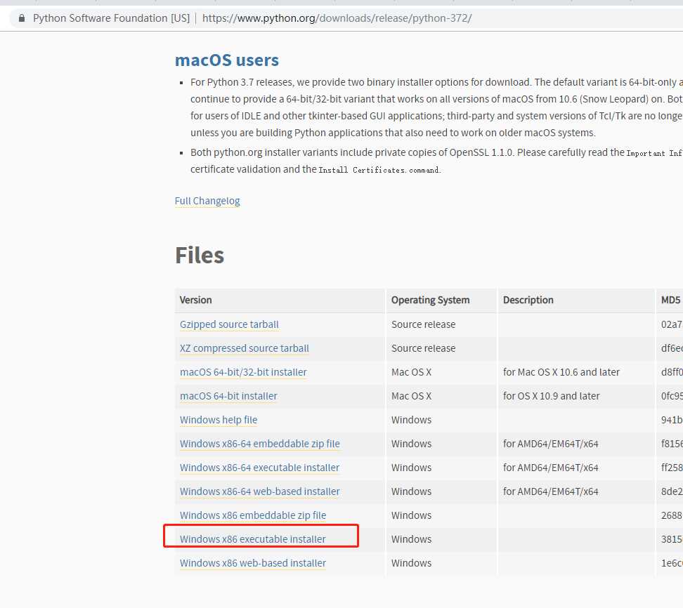Click 'Windows' cell in help file row
The height and width of the screenshot is (608, 683).
click(411, 420)
